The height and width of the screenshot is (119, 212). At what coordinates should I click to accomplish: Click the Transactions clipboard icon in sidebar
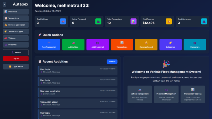click(x=6, y=18)
